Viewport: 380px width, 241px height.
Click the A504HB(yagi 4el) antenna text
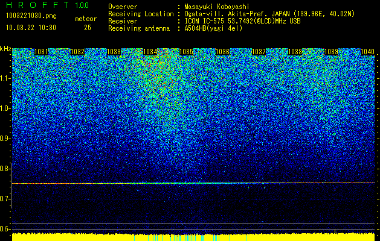(x=213, y=28)
